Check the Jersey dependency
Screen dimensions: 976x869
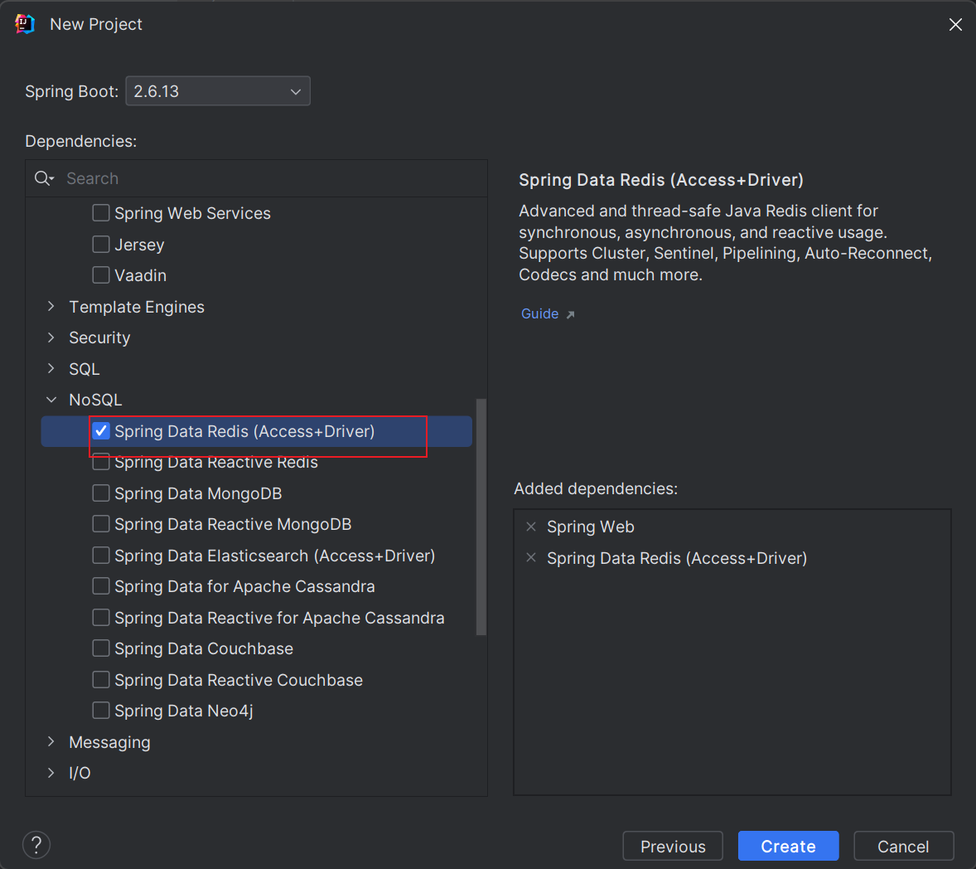pos(101,244)
